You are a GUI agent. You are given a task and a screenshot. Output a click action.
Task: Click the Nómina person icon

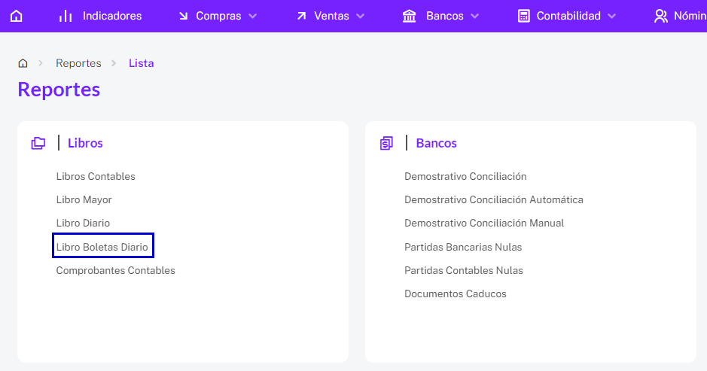660,16
